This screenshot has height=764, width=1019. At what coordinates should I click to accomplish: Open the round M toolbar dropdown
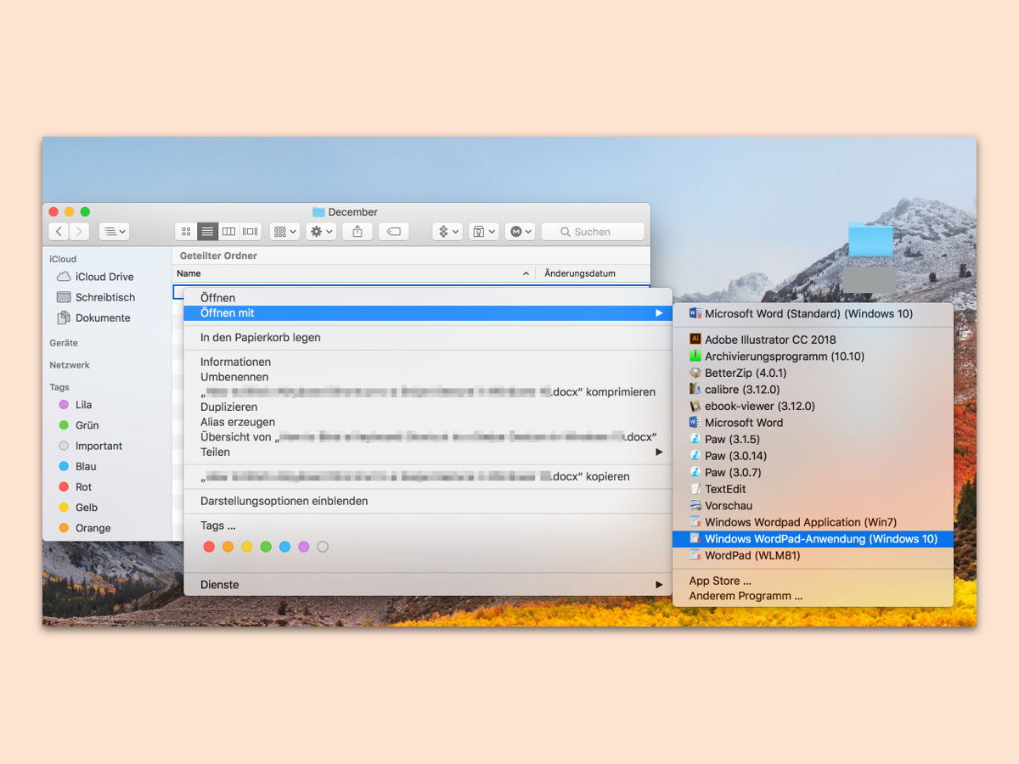[x=520, y=232]
